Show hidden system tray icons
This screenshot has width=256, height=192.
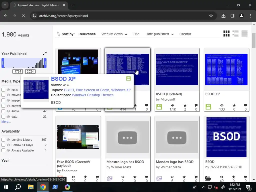(203, 187)
